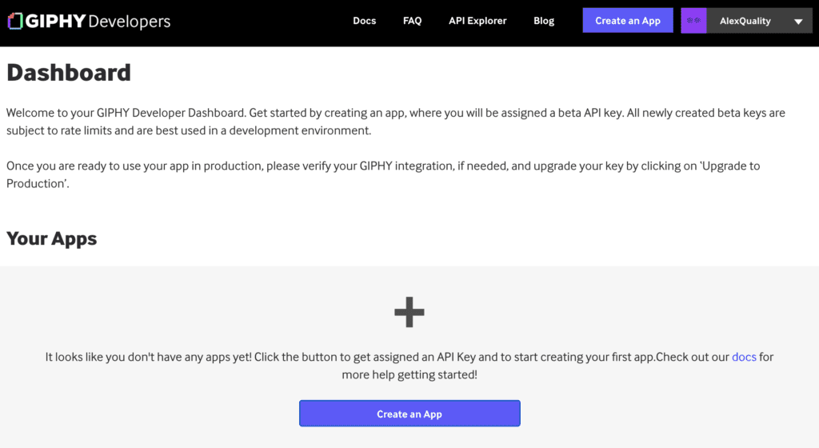Viewport: 819px width, 448px height.
Task: Click the welcome paragraph about beta keys
Action: pyautogui.click(x=395, y=122)
